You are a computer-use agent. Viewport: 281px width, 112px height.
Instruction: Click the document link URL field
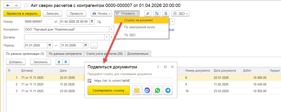(133, 81)
